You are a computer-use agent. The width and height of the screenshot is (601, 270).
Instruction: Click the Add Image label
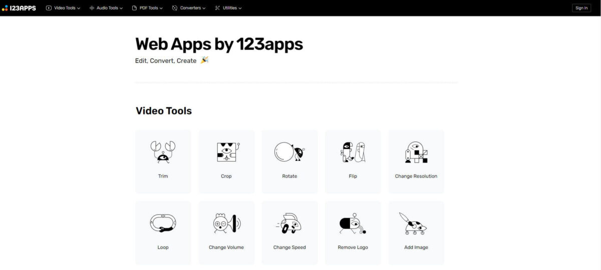coord(416,247)
